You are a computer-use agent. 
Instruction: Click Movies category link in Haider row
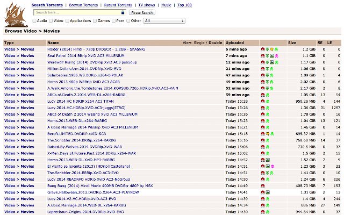(27, 49)
